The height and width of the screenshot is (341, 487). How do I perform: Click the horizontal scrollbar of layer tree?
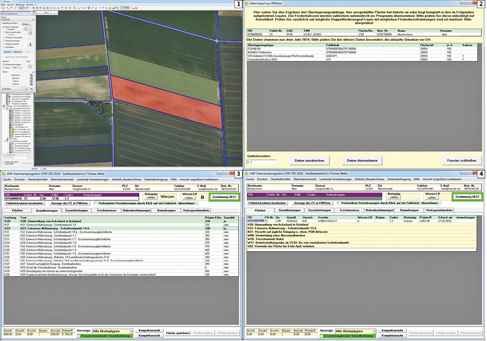16,154
